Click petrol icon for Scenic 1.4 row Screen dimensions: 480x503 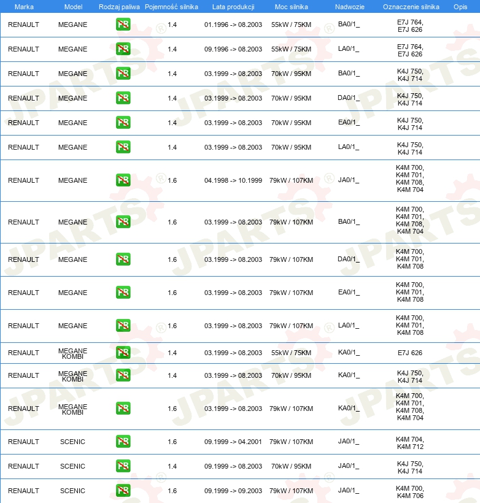pos(123,466)
